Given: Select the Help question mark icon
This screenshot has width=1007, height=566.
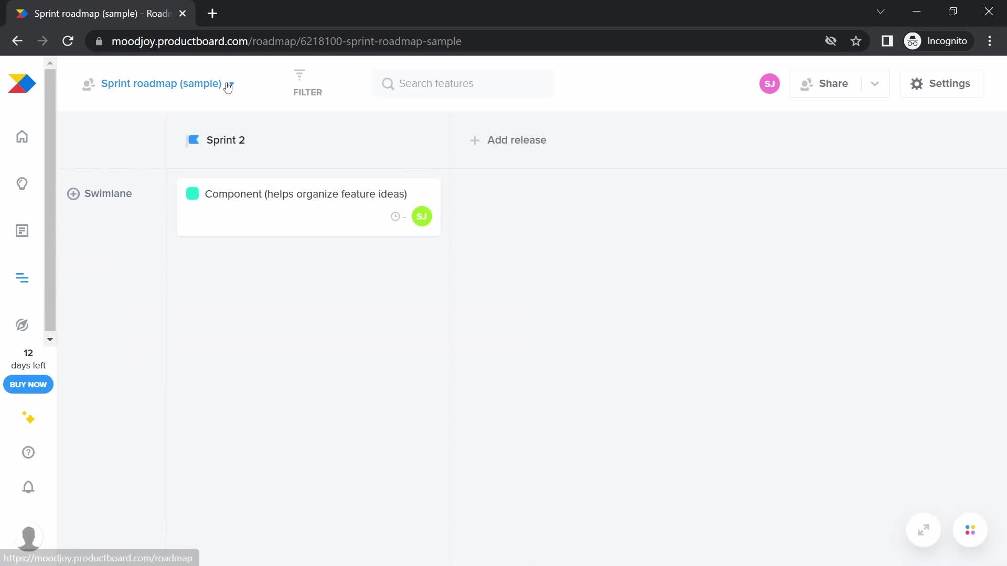Looking at the screenshot, I should (x=28, y=452).
